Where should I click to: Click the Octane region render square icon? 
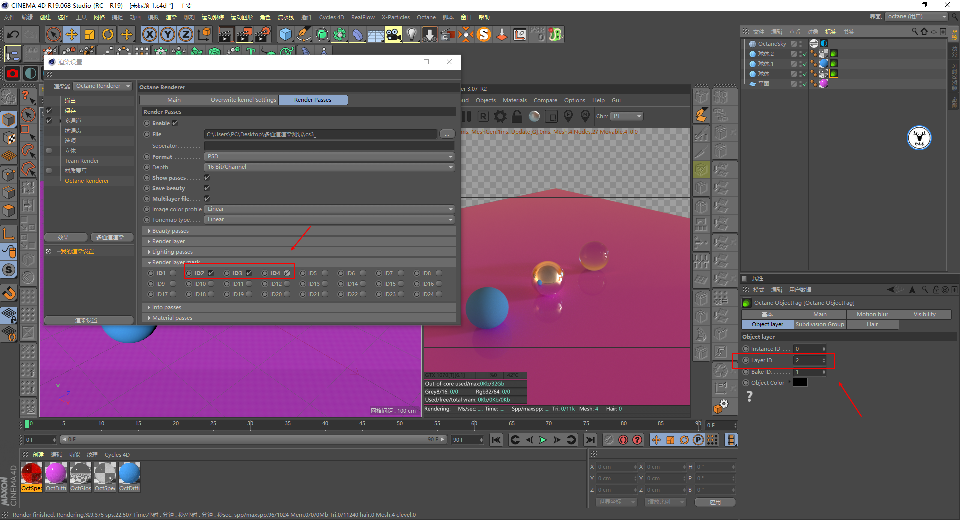(551, 116)
